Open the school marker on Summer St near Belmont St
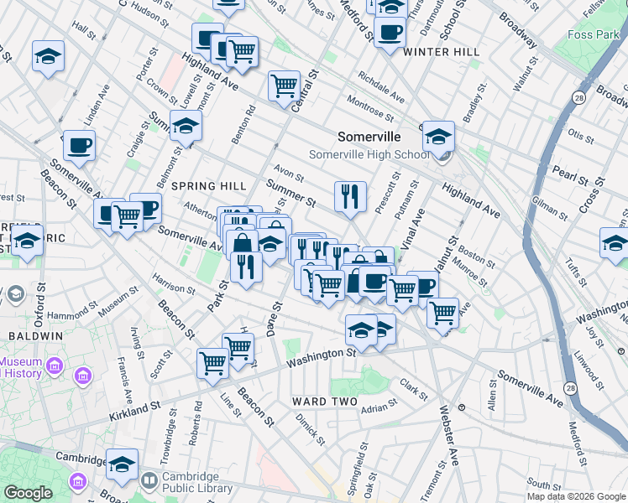This screenshot has width=628, height=503. coord(186,127)
